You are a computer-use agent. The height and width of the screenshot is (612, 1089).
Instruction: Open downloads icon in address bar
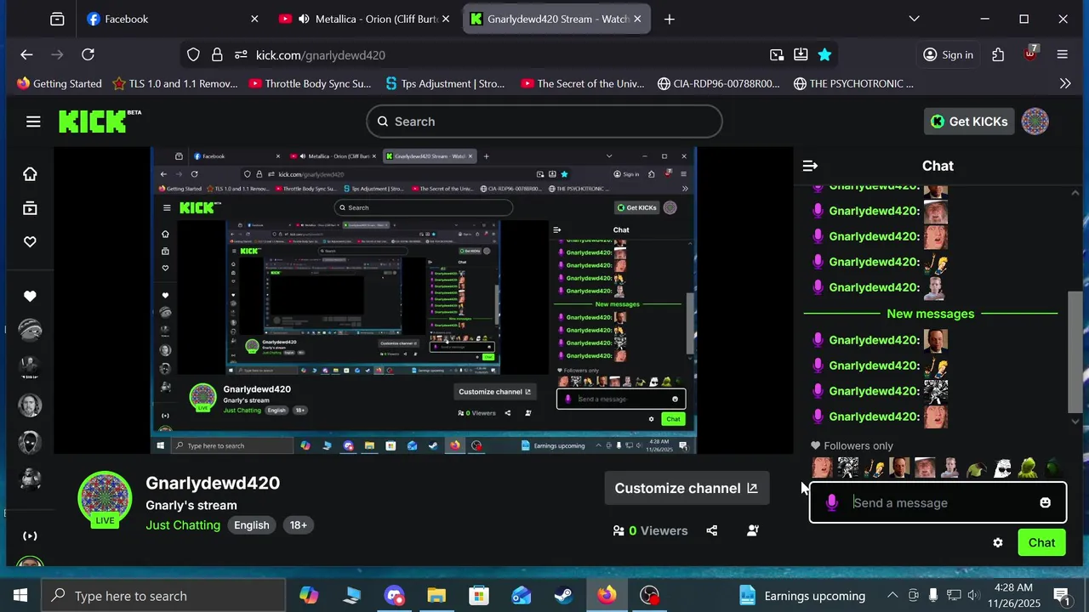click(x=801, y=54)
